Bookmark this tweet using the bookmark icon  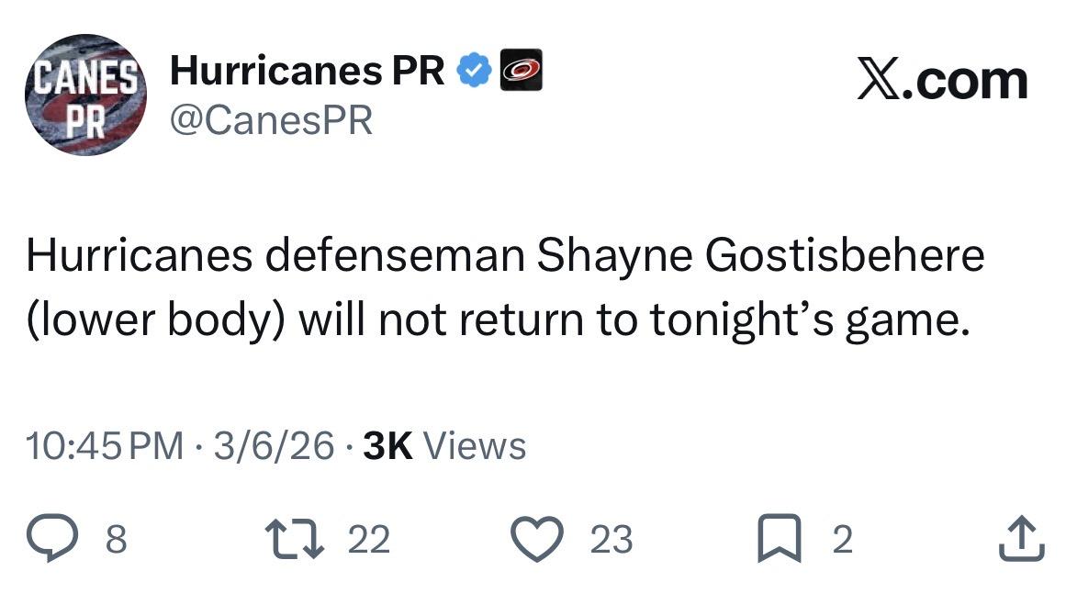click(780, 540)
